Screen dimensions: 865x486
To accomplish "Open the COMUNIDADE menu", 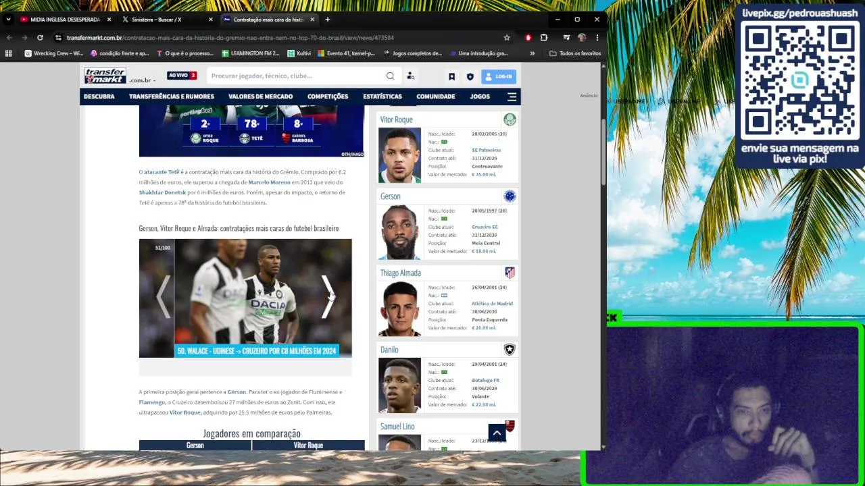I will (436, 97).
